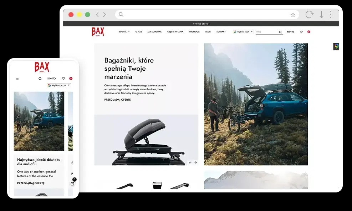Click the wishlist heart icon
This screenshot has width=352, height=211.
tap(301, 32)
